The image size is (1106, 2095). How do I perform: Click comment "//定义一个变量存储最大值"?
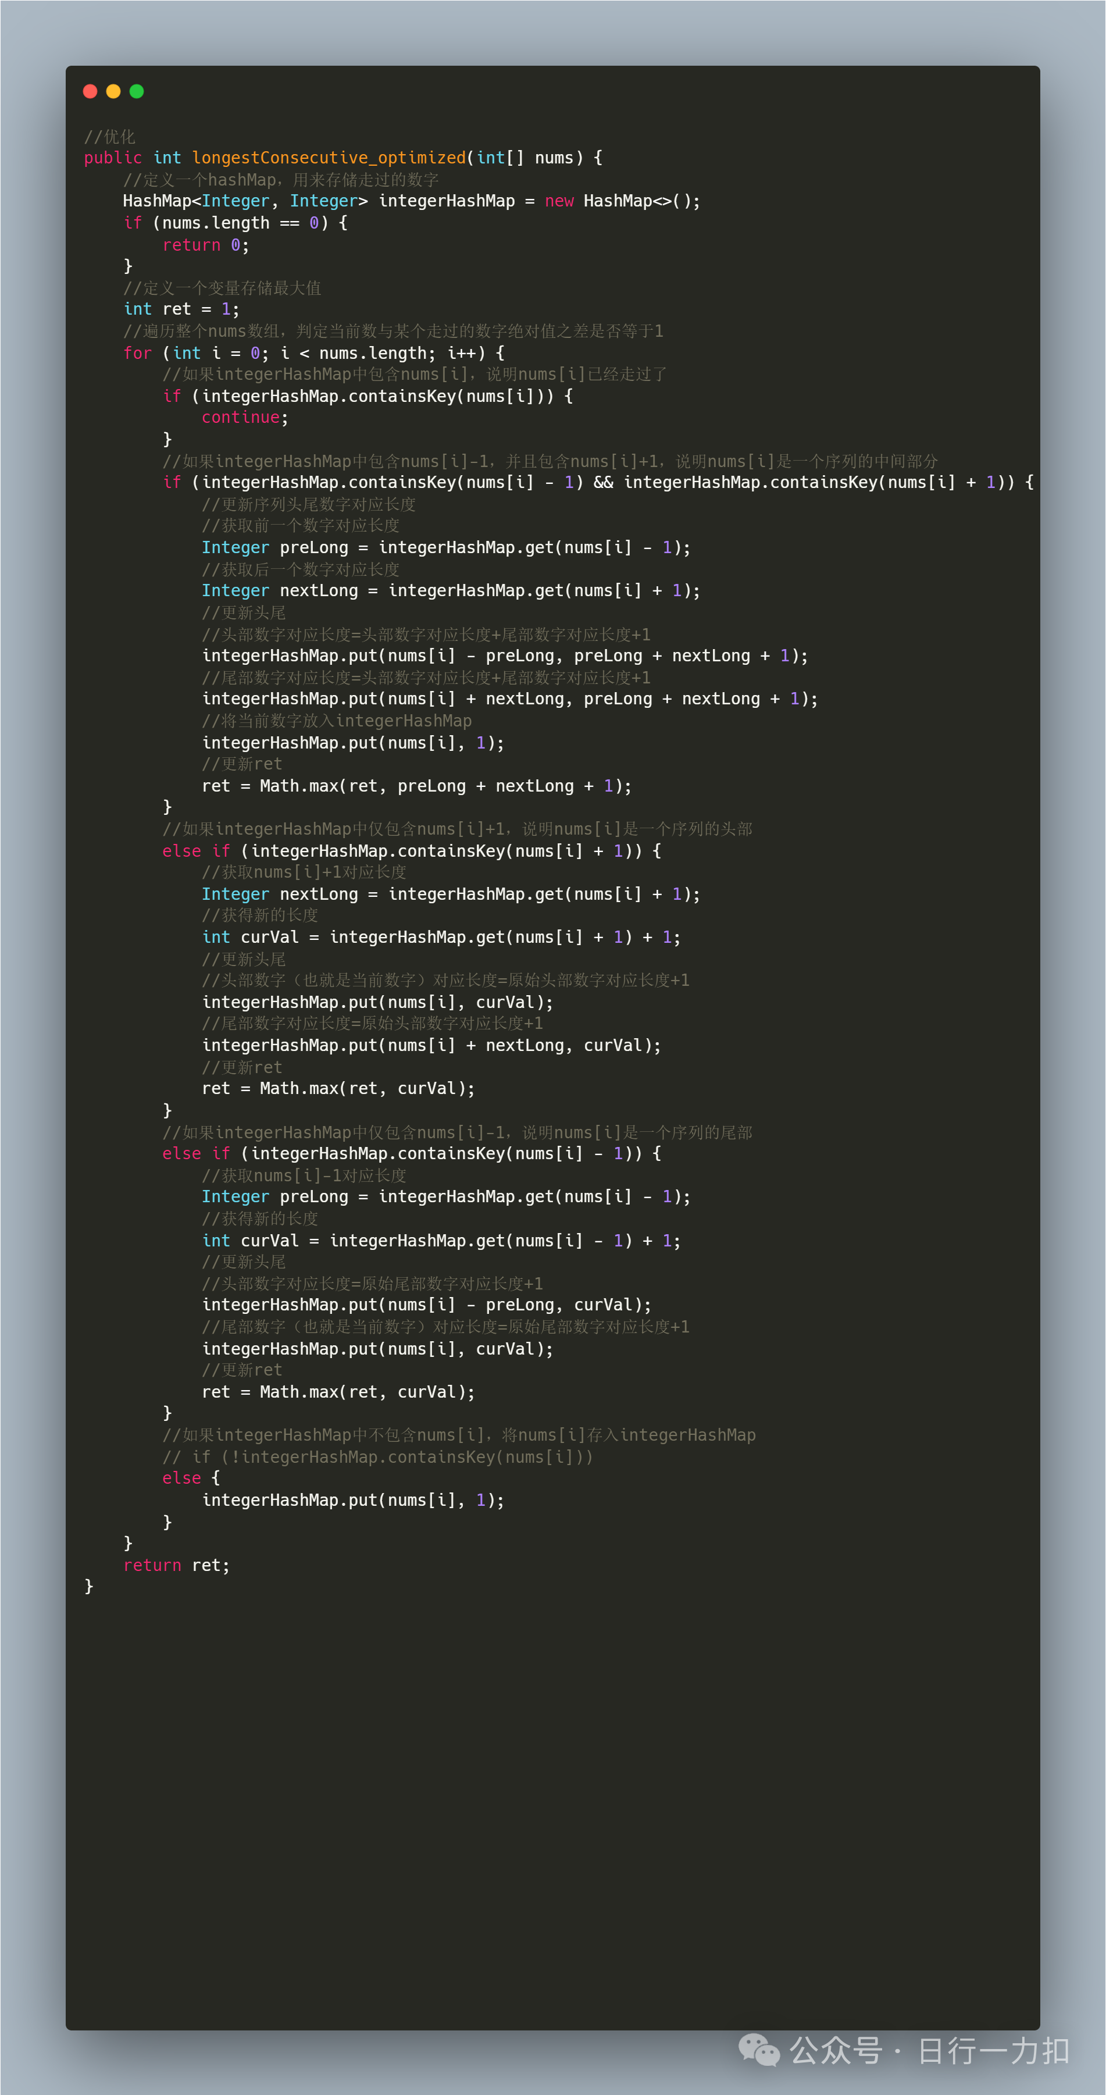[x=222, y=288]
